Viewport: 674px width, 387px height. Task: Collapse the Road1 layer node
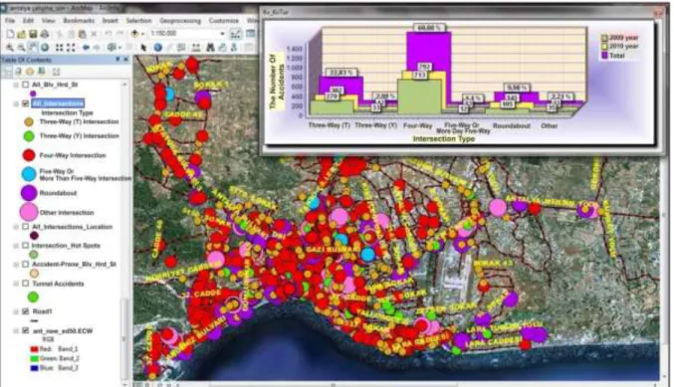[x=16, y=311]
